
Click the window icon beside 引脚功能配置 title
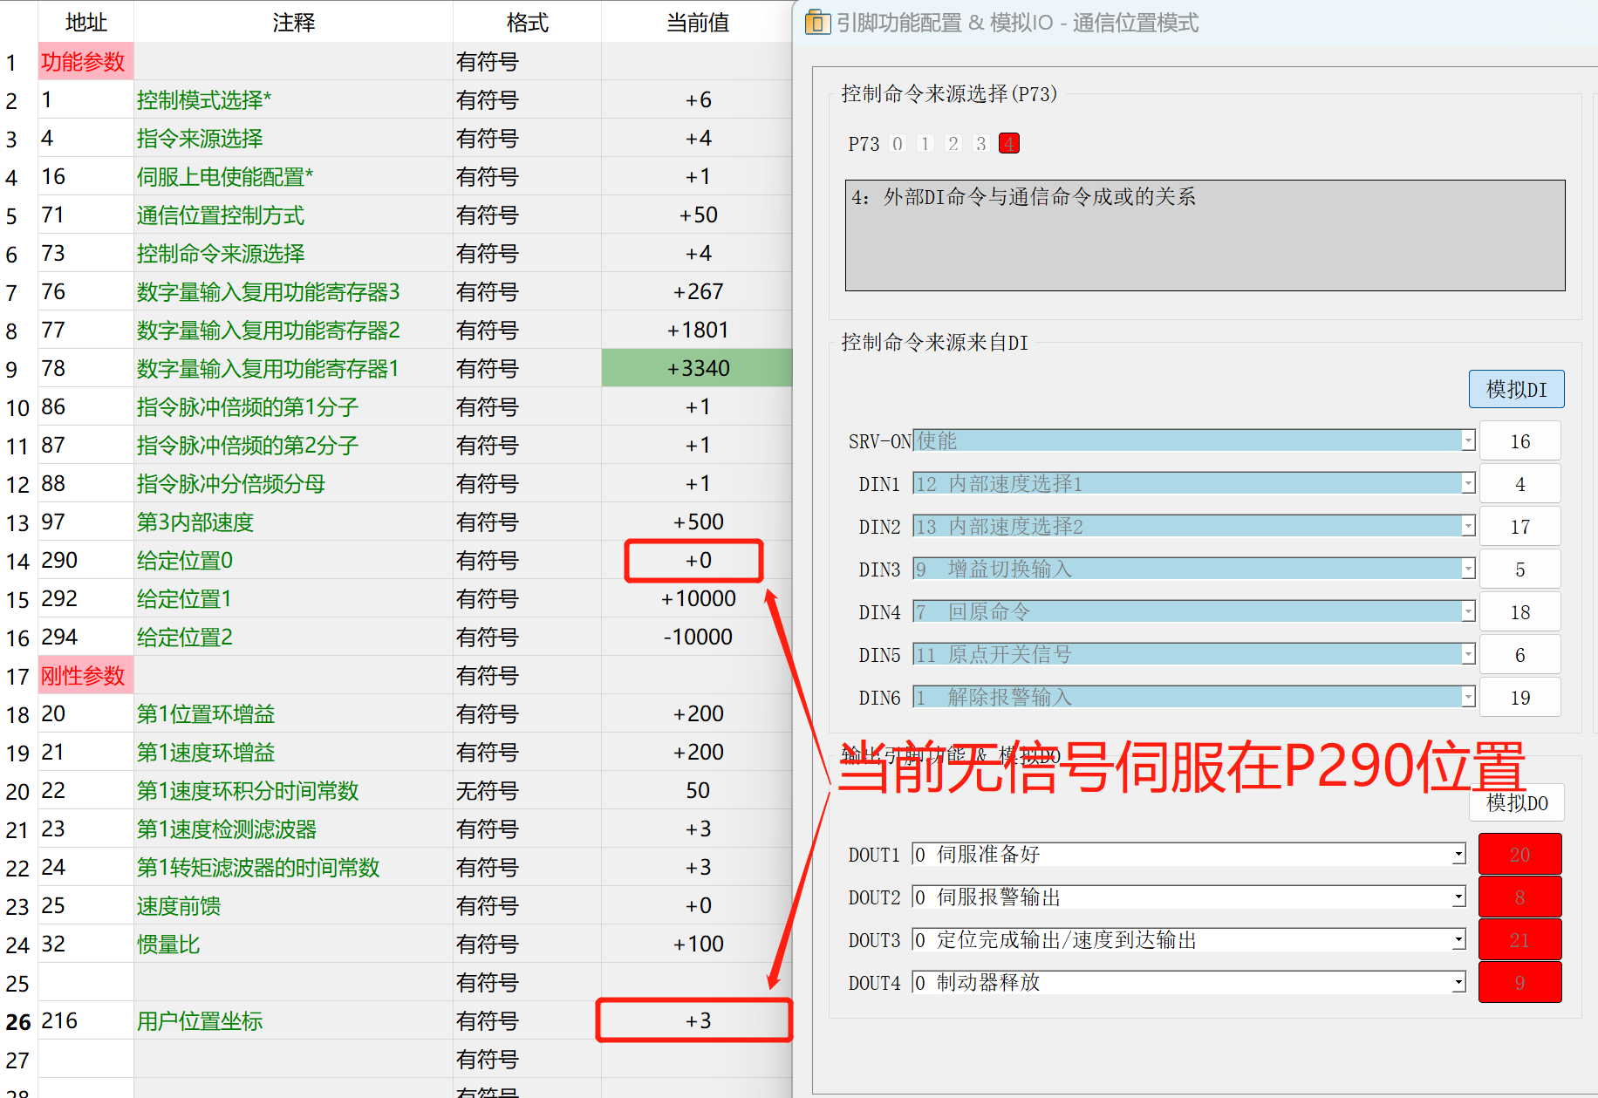(817, 22)
